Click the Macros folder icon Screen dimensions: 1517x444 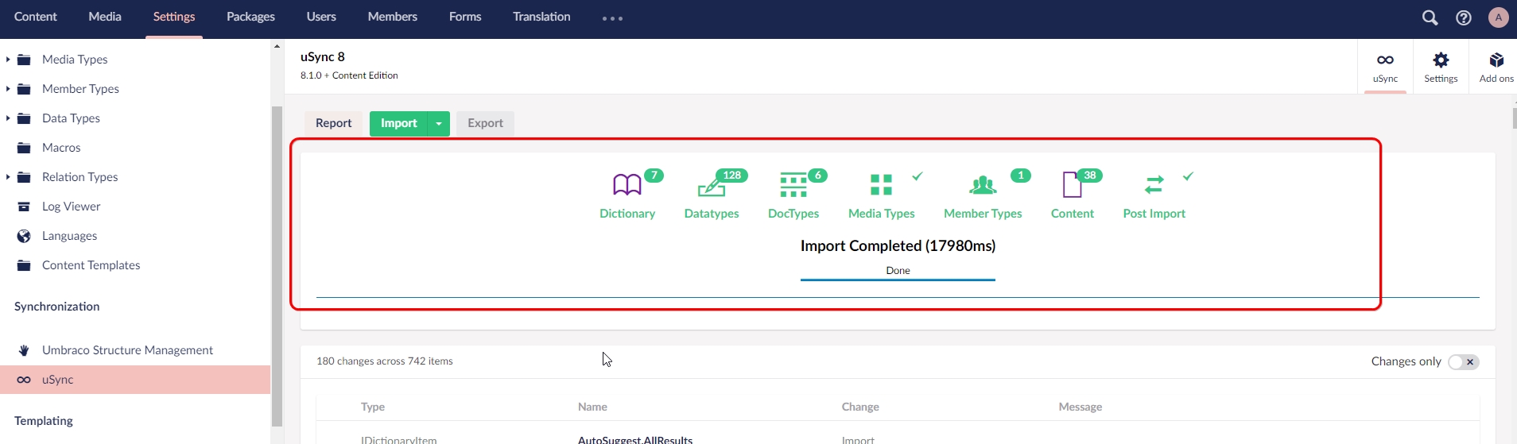24,148
